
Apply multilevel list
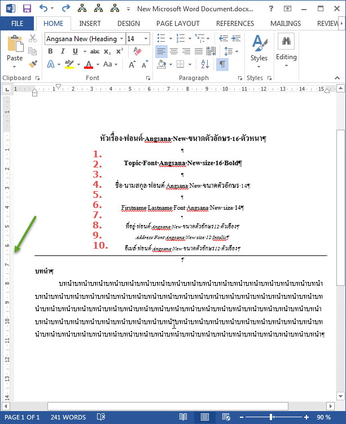(200, 38)
